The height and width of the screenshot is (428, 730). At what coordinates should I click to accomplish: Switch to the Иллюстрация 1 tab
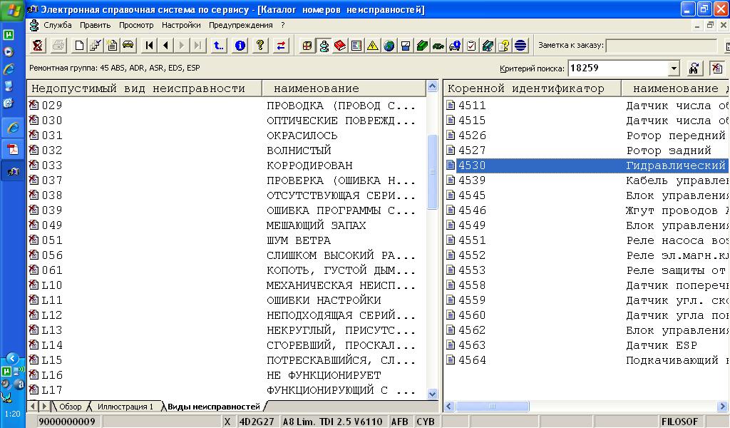(125, 407)
